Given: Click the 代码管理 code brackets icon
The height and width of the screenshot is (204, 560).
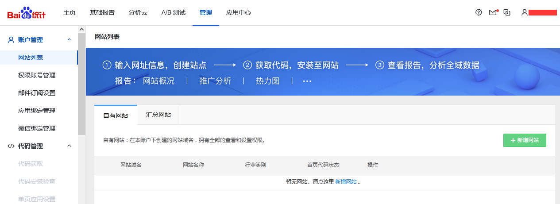Looking at the screenshot, I should coord(12,146).
